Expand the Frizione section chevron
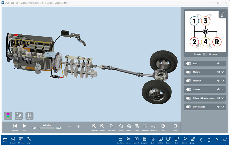The width and height of the screenshot is (230, 146). [223, 81]
